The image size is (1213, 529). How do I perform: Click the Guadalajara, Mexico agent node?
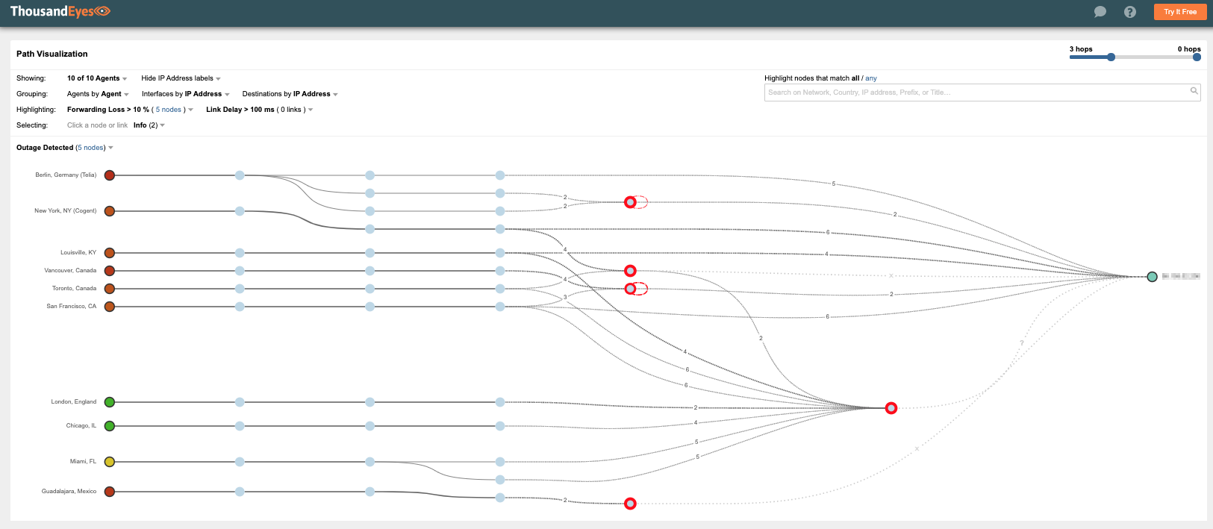click(110, 492)
